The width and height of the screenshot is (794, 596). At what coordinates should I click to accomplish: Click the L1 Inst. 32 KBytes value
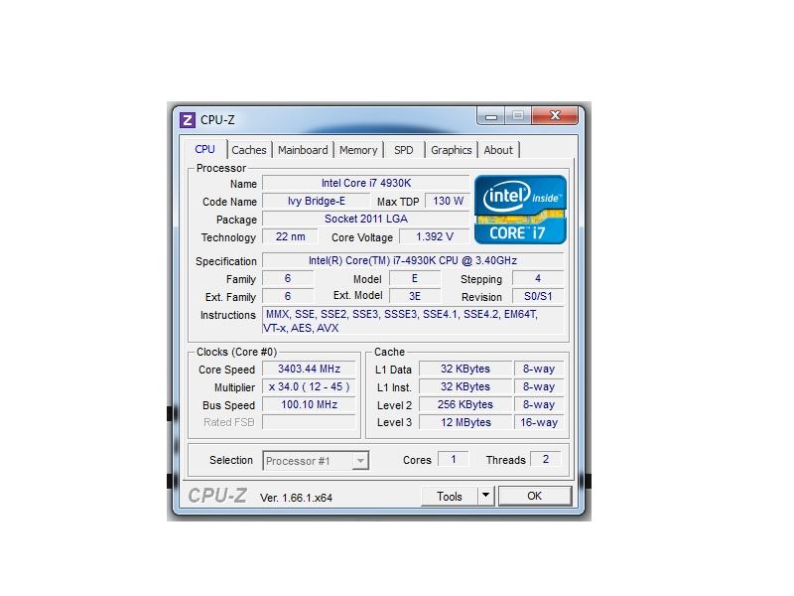(x=465, y=386)
